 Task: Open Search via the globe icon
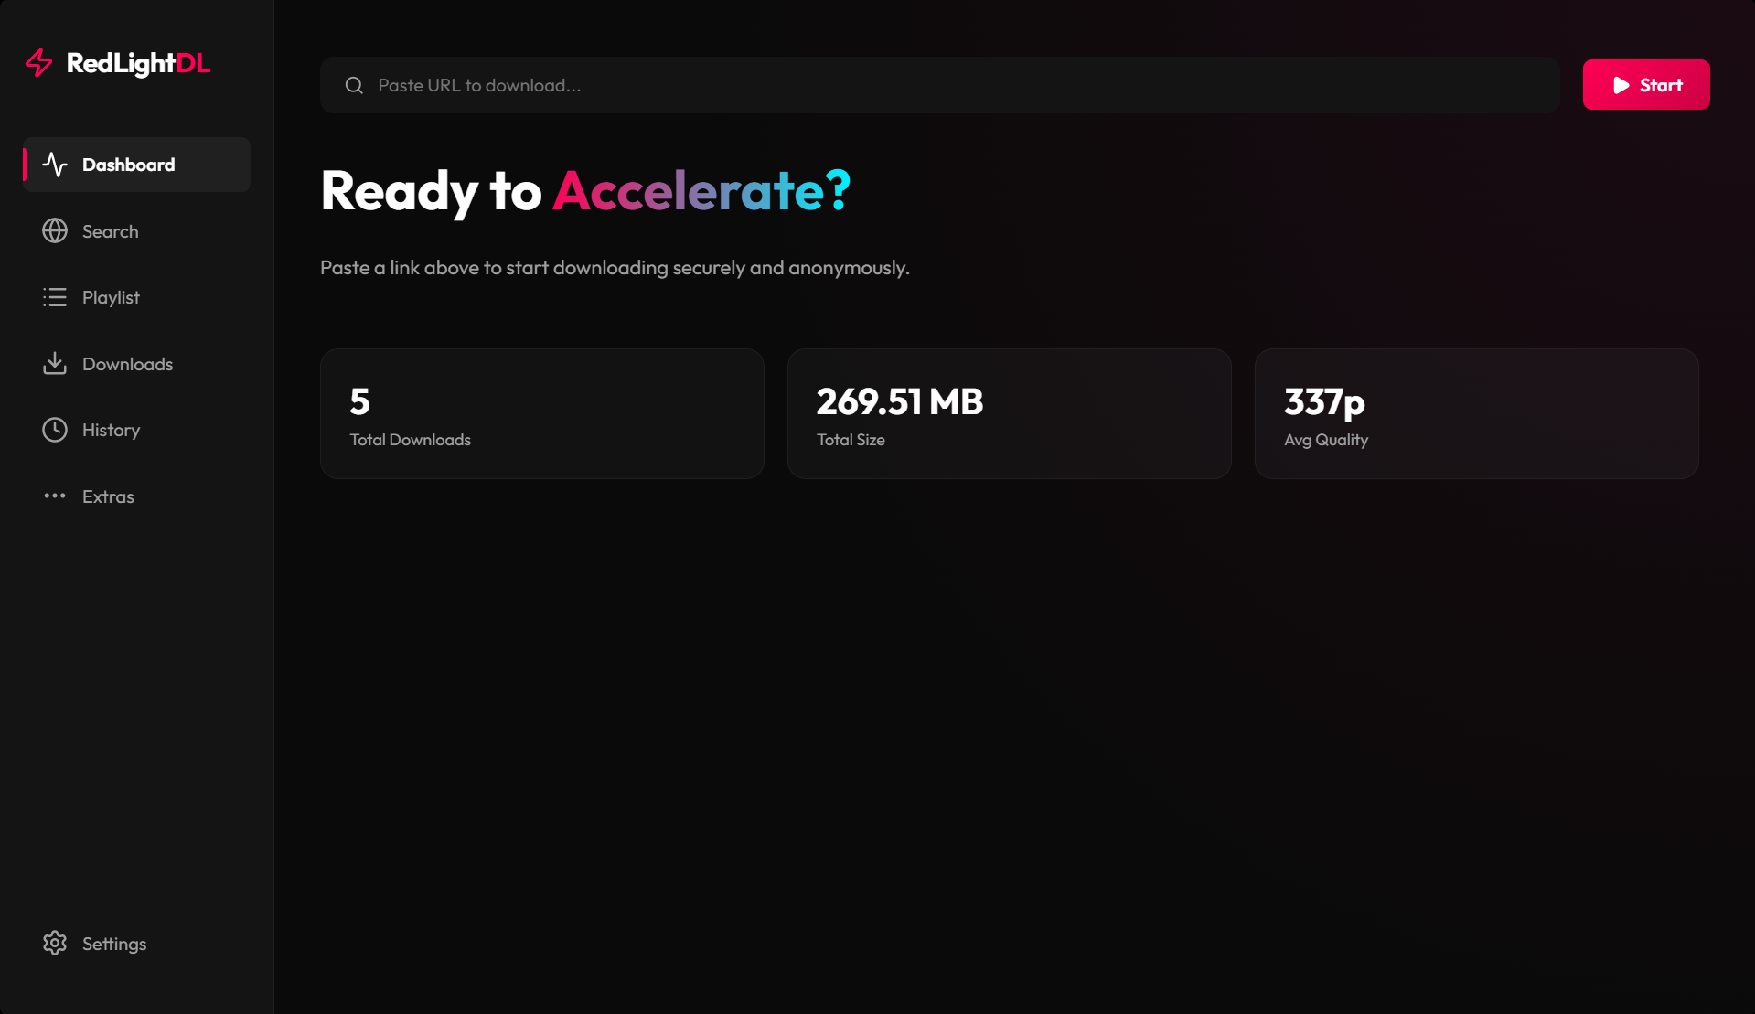pos(55,230)
